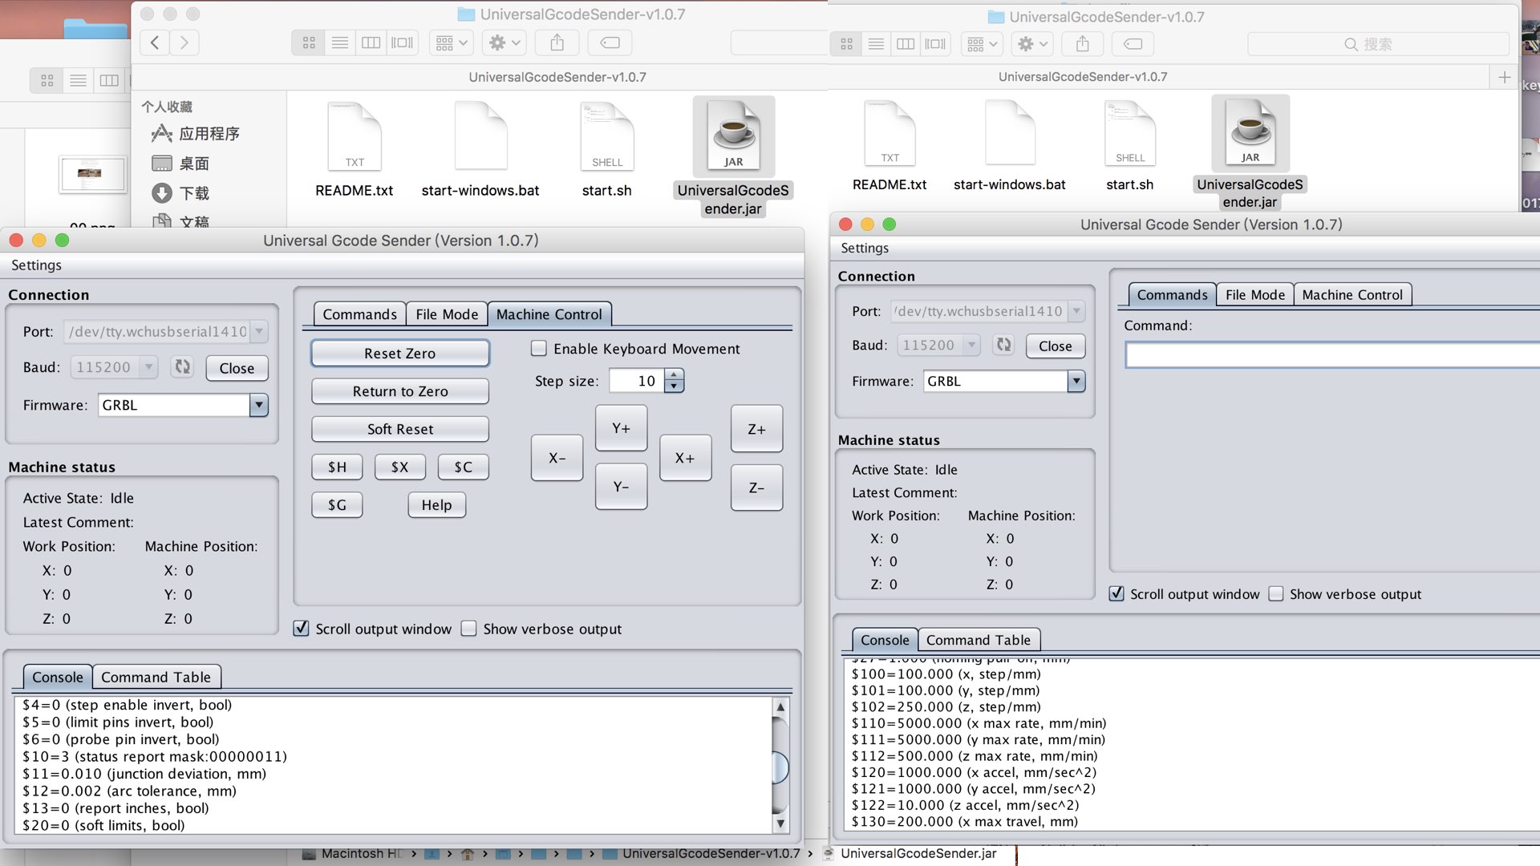Viewport: 1540px width, 866px height.
Task: Switch right Finder to column view
Action: pos(906,44)
